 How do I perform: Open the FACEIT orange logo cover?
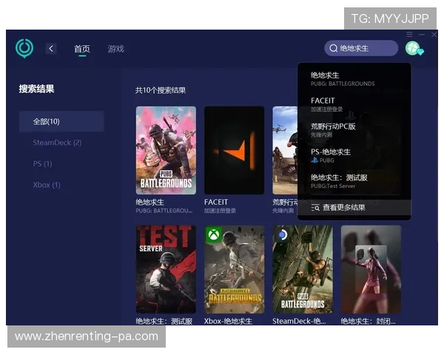pos(234,150)
